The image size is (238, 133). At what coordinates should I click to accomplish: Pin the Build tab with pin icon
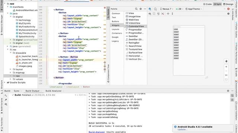pos(6,100)
